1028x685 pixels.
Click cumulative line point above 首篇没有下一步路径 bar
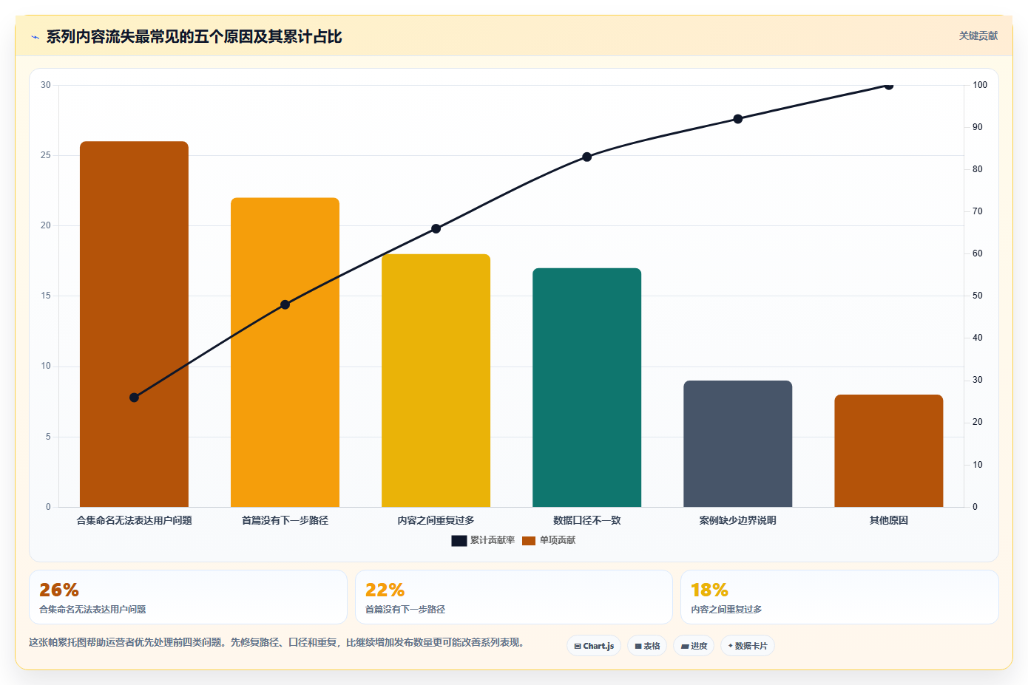click(x=285, y=304)
